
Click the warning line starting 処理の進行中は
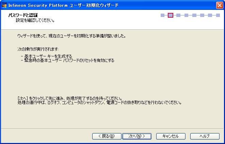(x=100, y=103)
